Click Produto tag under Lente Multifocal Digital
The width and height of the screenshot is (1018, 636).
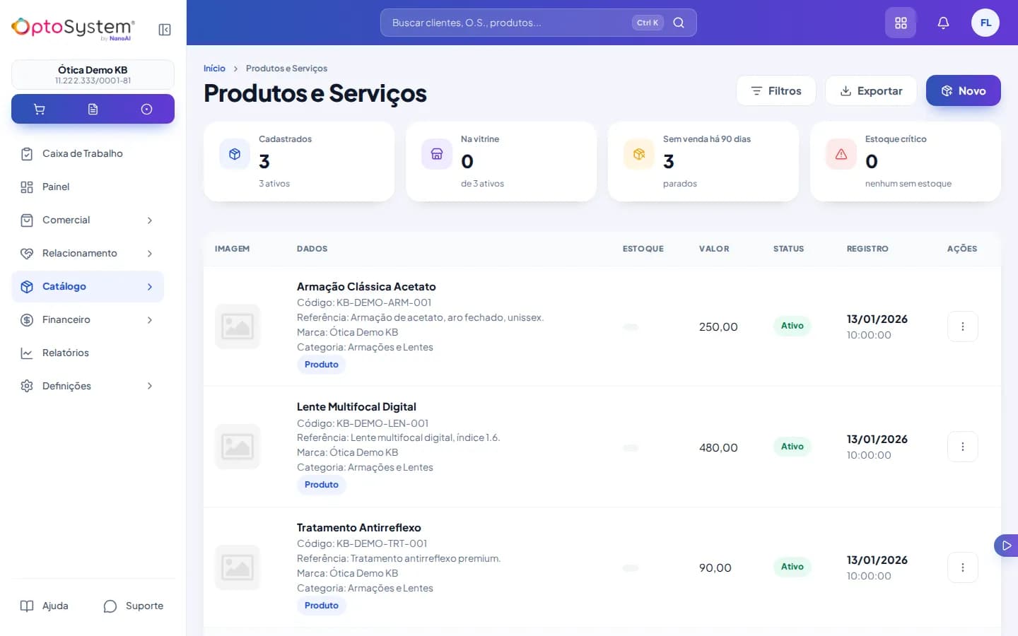pyautogui.click(x=322, y=485)
